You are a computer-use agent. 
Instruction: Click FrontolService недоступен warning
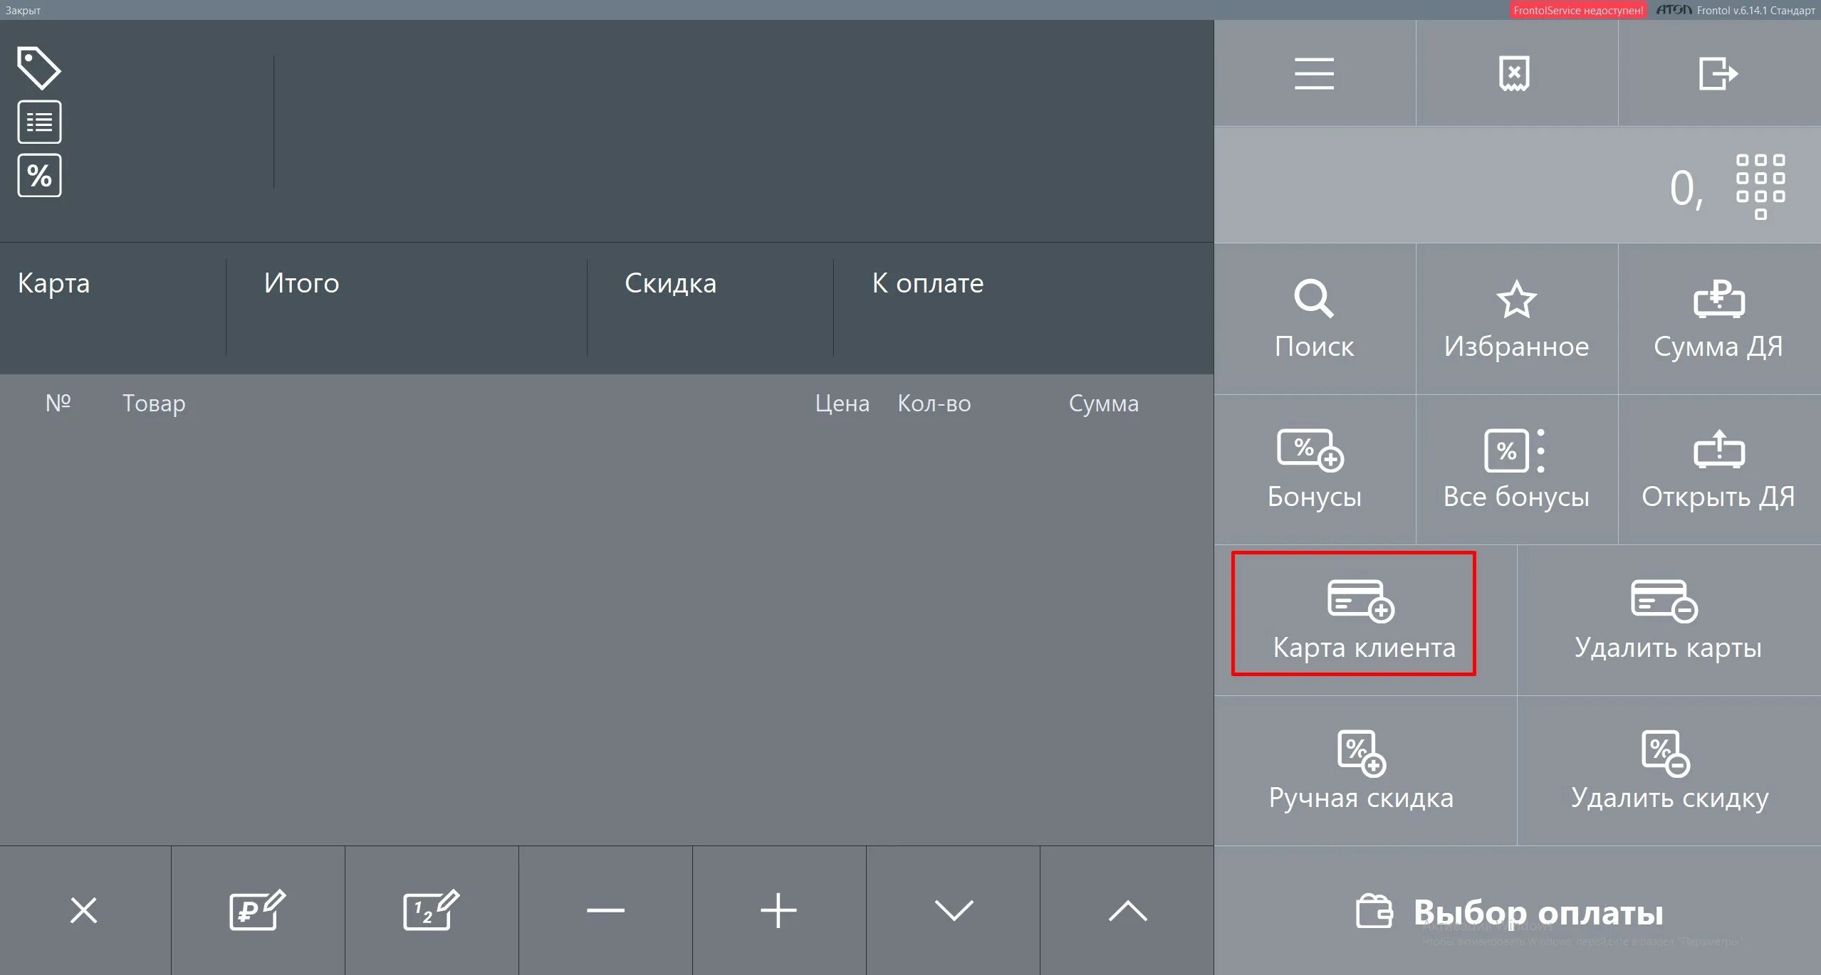click(x=1578, y=10)
